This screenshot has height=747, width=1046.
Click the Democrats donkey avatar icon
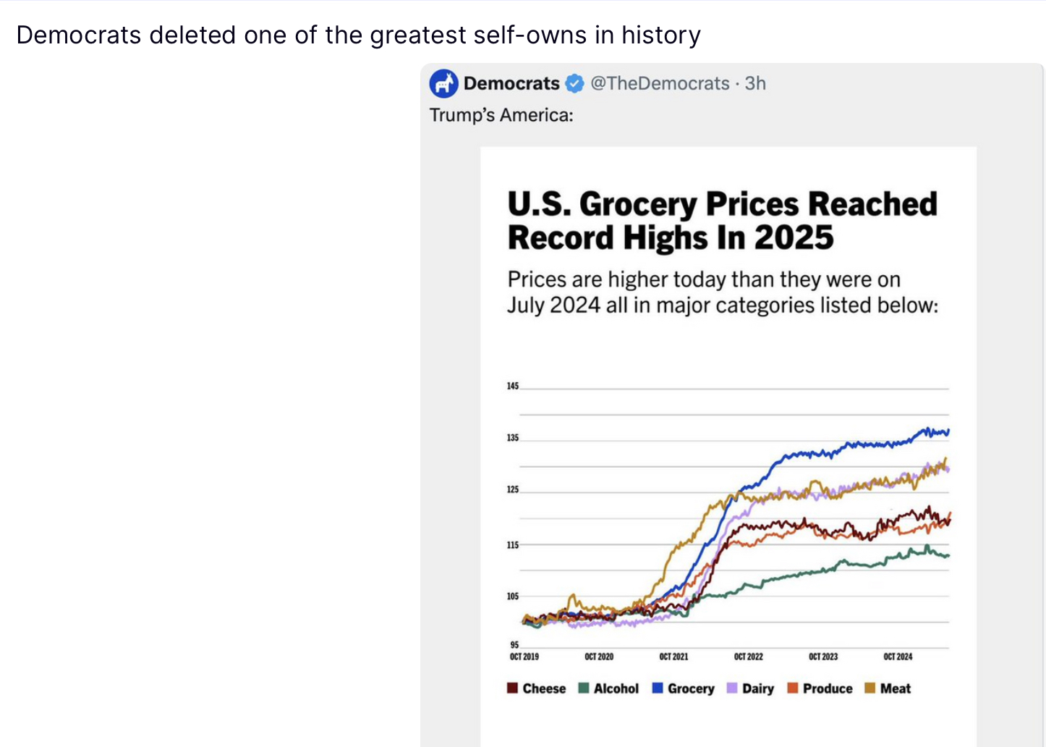coord(443,84)
